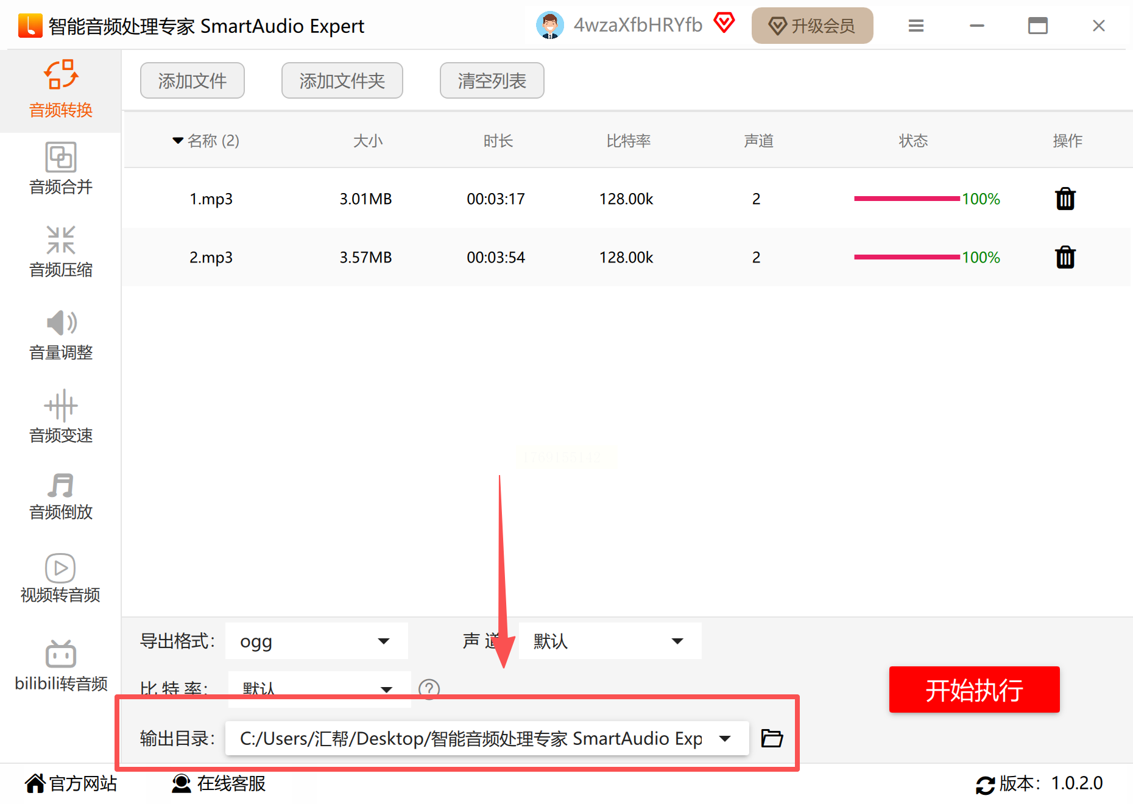Image resolution: width=1133 pixels, height=804 pixels.
Task: Open the 音频转换 audio conversion tool
Action: click(61, 90)
